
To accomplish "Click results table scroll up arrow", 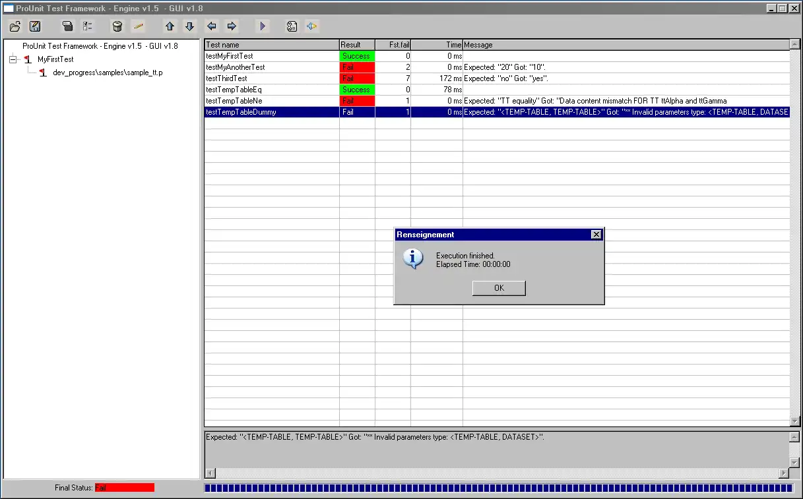I will coord(794,45).
